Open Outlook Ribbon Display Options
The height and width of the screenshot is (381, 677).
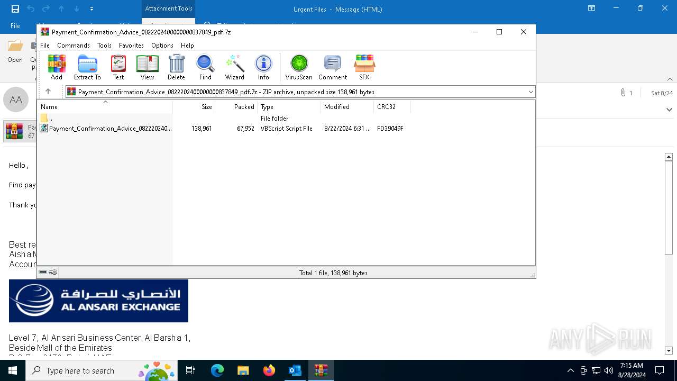[x=592, y=8]
